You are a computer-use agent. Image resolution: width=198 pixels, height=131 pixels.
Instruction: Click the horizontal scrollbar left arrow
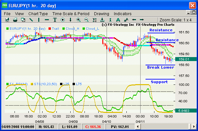138,127
